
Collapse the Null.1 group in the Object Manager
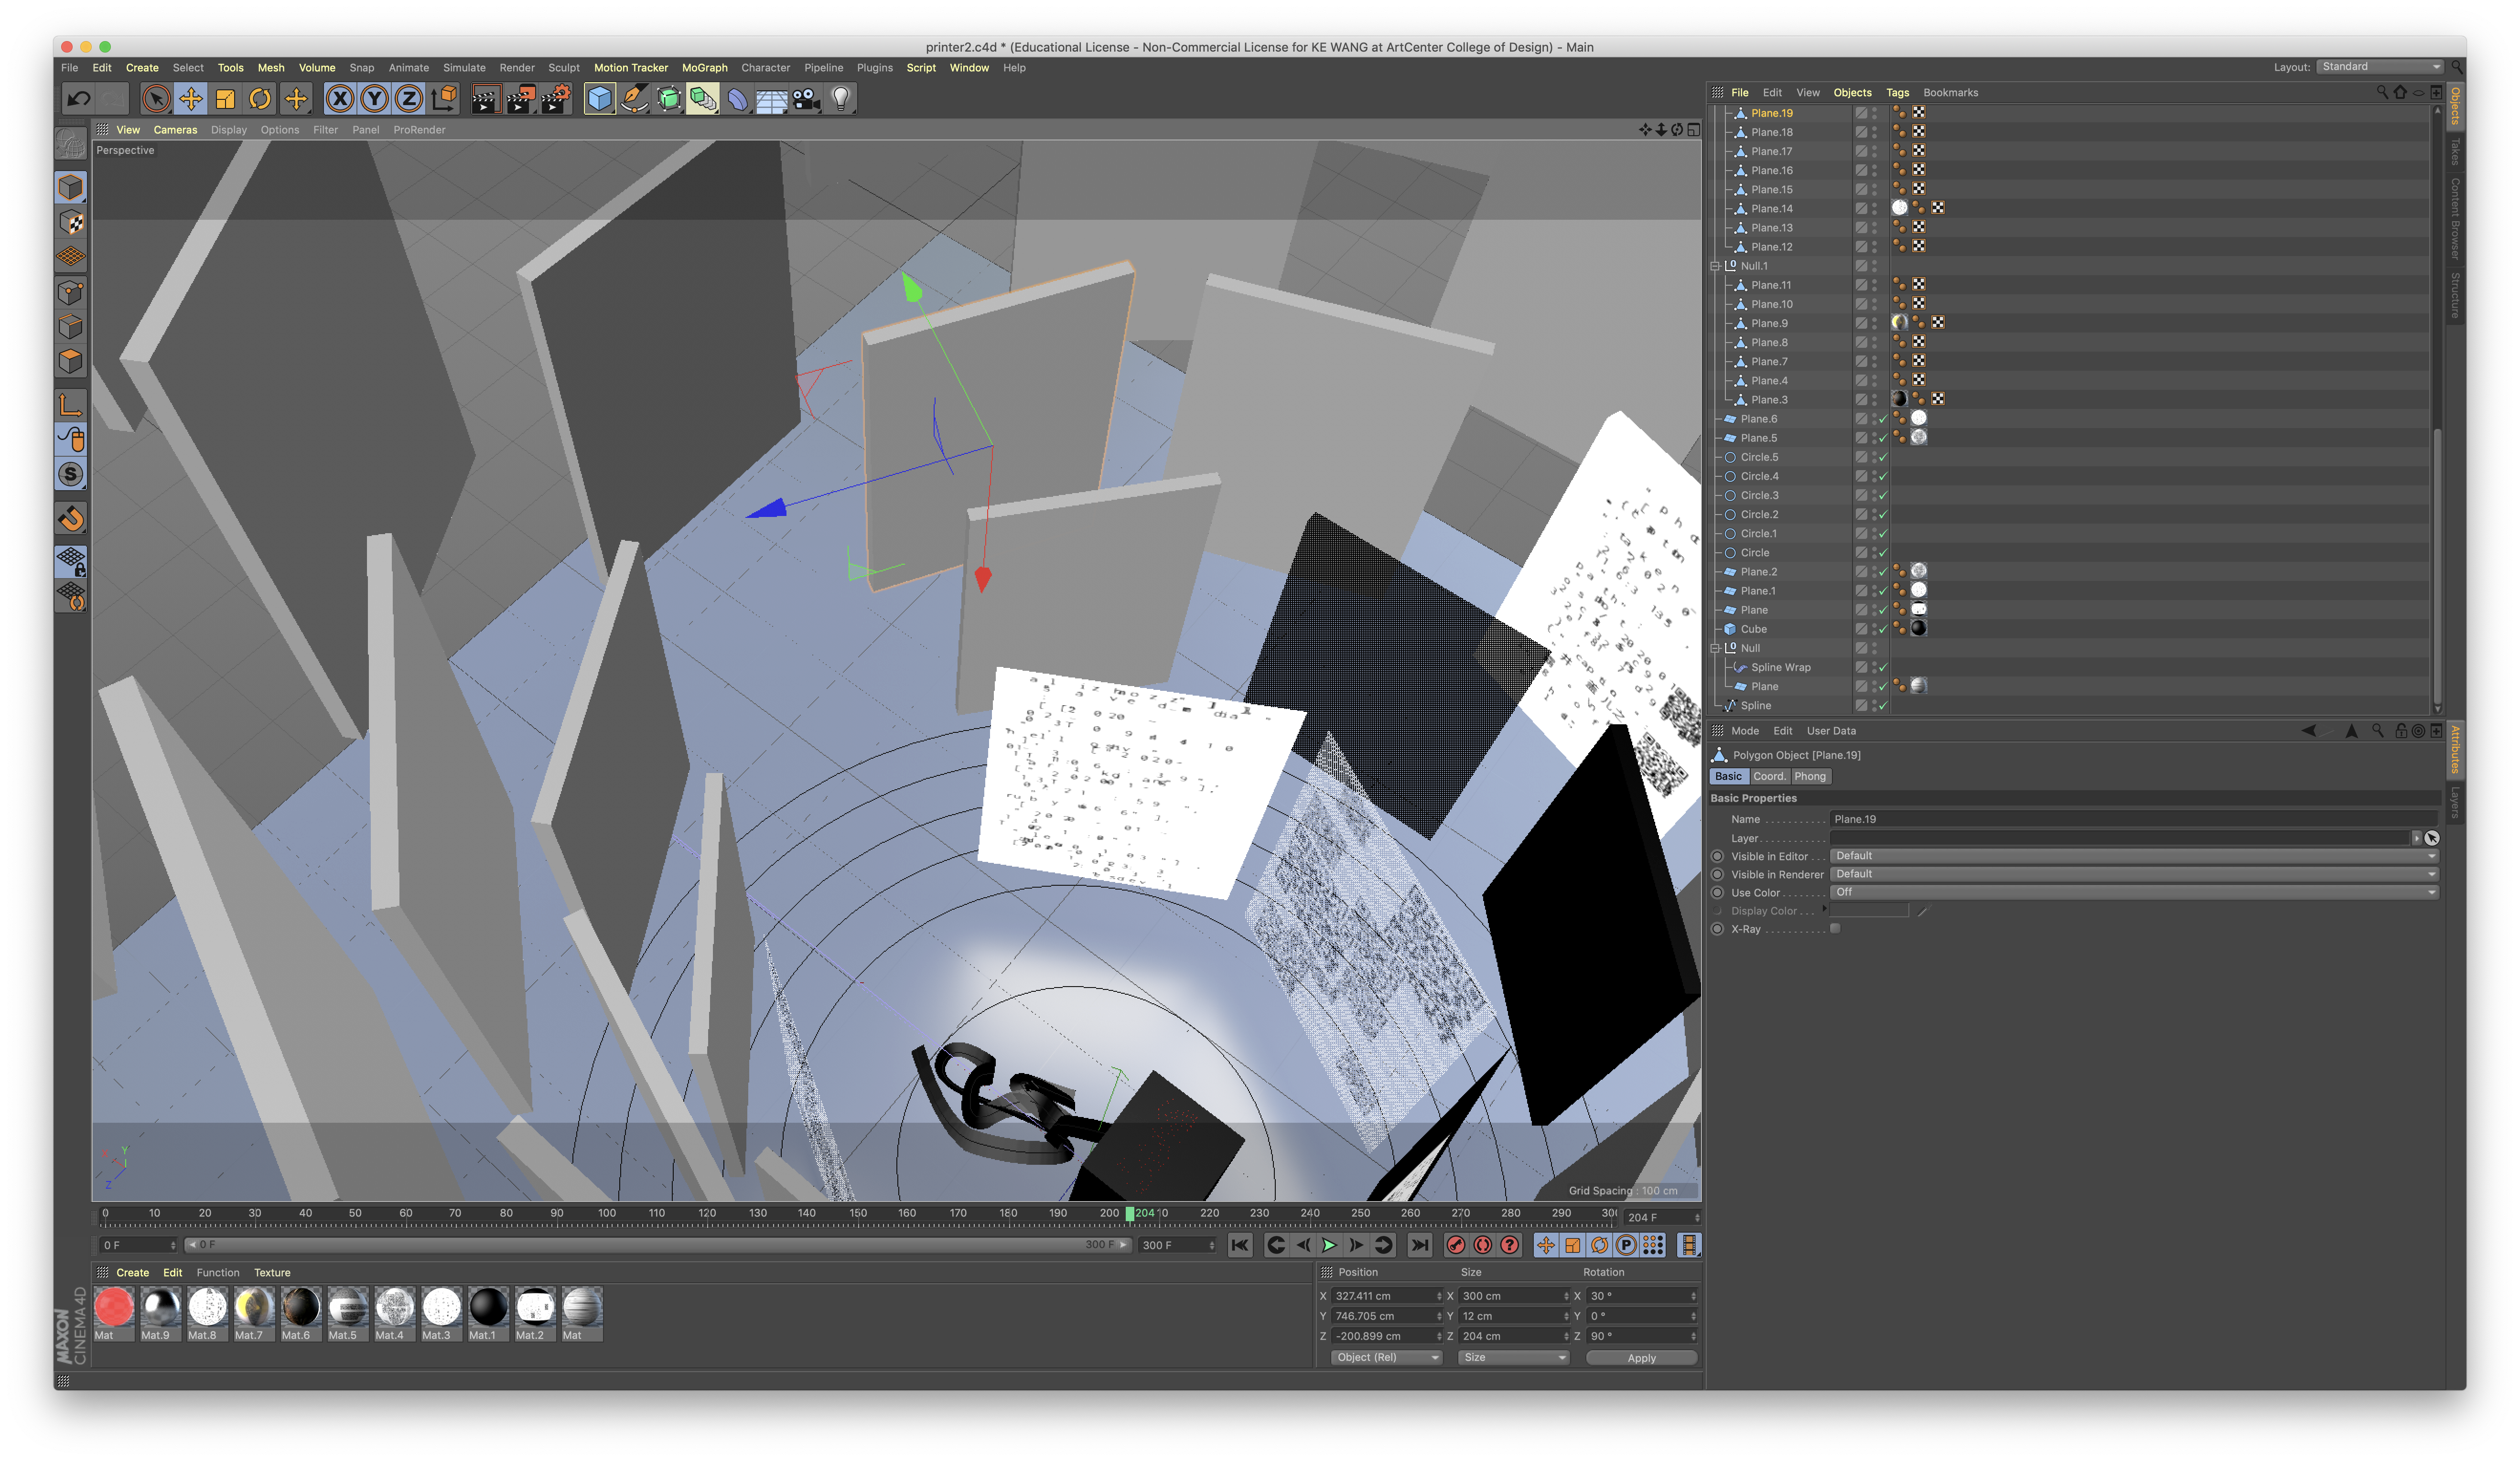pos(1715,266)
